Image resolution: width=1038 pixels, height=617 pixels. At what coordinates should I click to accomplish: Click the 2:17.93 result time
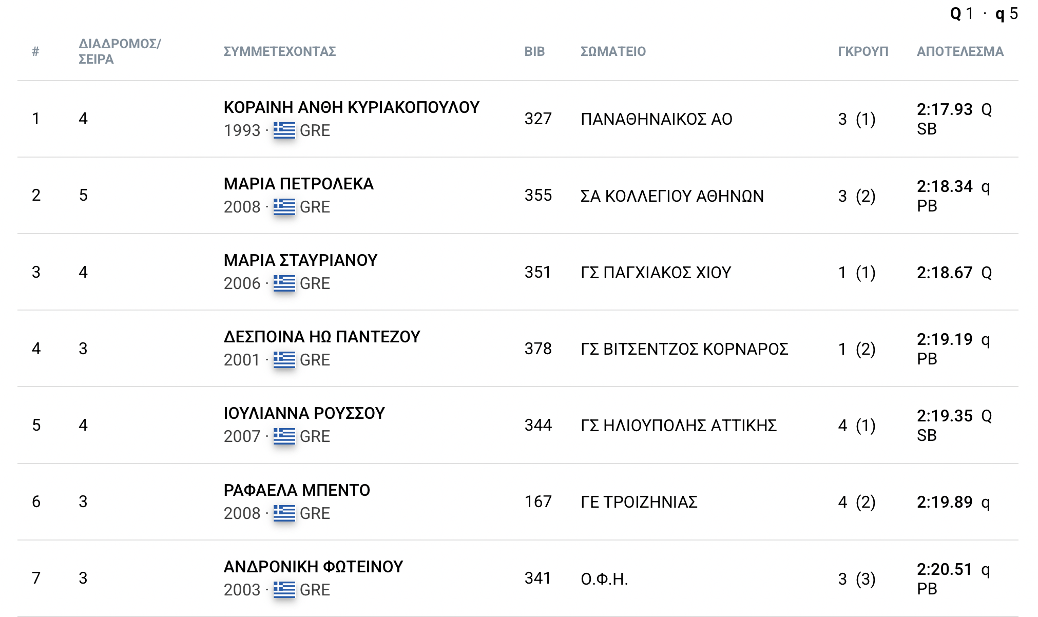944,109
